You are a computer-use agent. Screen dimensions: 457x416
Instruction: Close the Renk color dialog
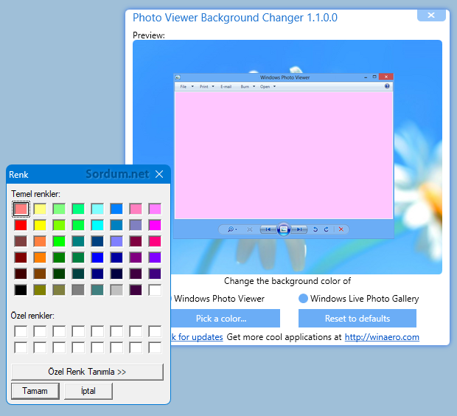(x=159, y=174)
